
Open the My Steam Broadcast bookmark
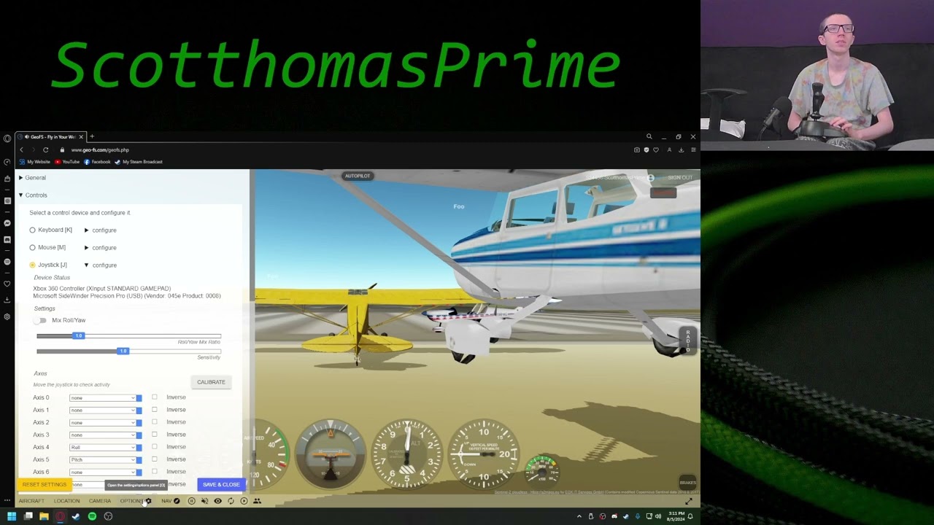coord(139,162)
